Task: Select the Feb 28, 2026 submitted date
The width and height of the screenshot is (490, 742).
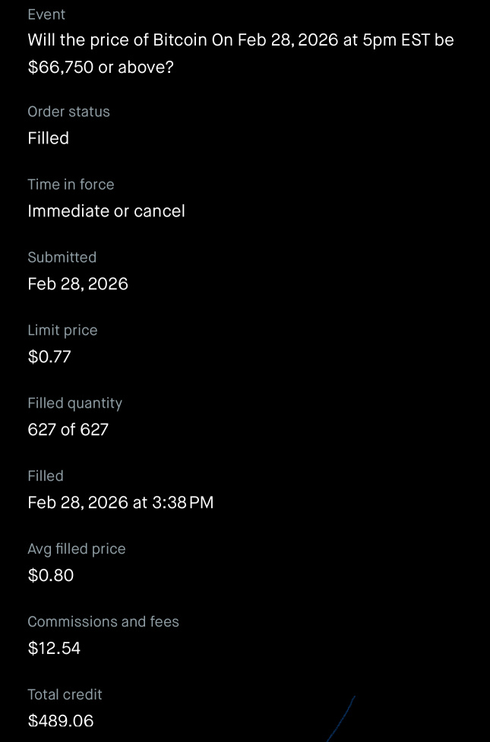Action: (x=77, y=284)
